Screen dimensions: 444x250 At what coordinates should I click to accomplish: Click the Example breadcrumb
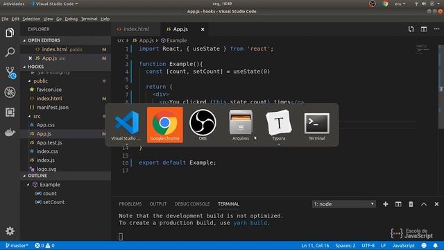pyautogui.click(x=174, y=40)
